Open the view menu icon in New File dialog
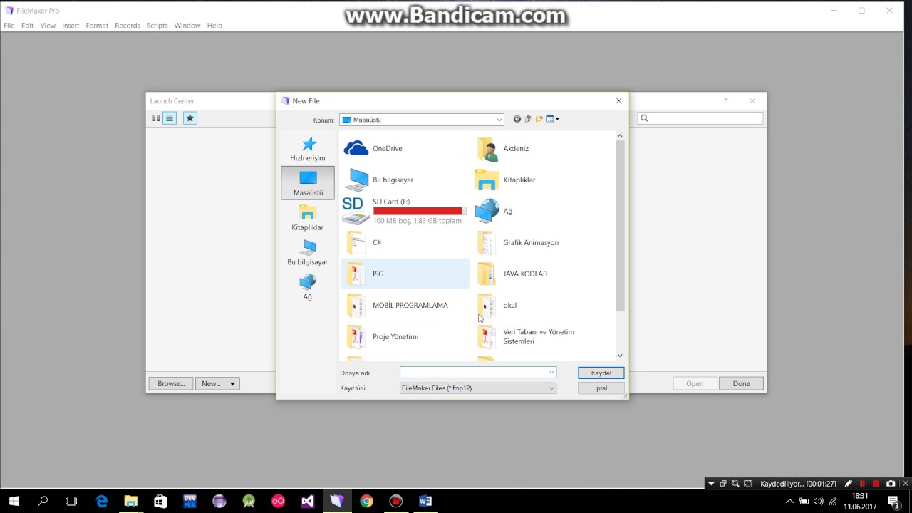The height and width of the screenshot is (513, 912). 553,119
